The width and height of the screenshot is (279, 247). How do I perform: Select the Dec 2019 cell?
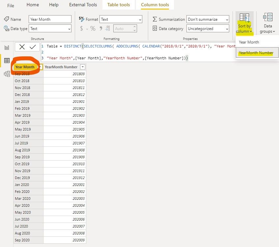pyautogui.click(x=28, y=178)
